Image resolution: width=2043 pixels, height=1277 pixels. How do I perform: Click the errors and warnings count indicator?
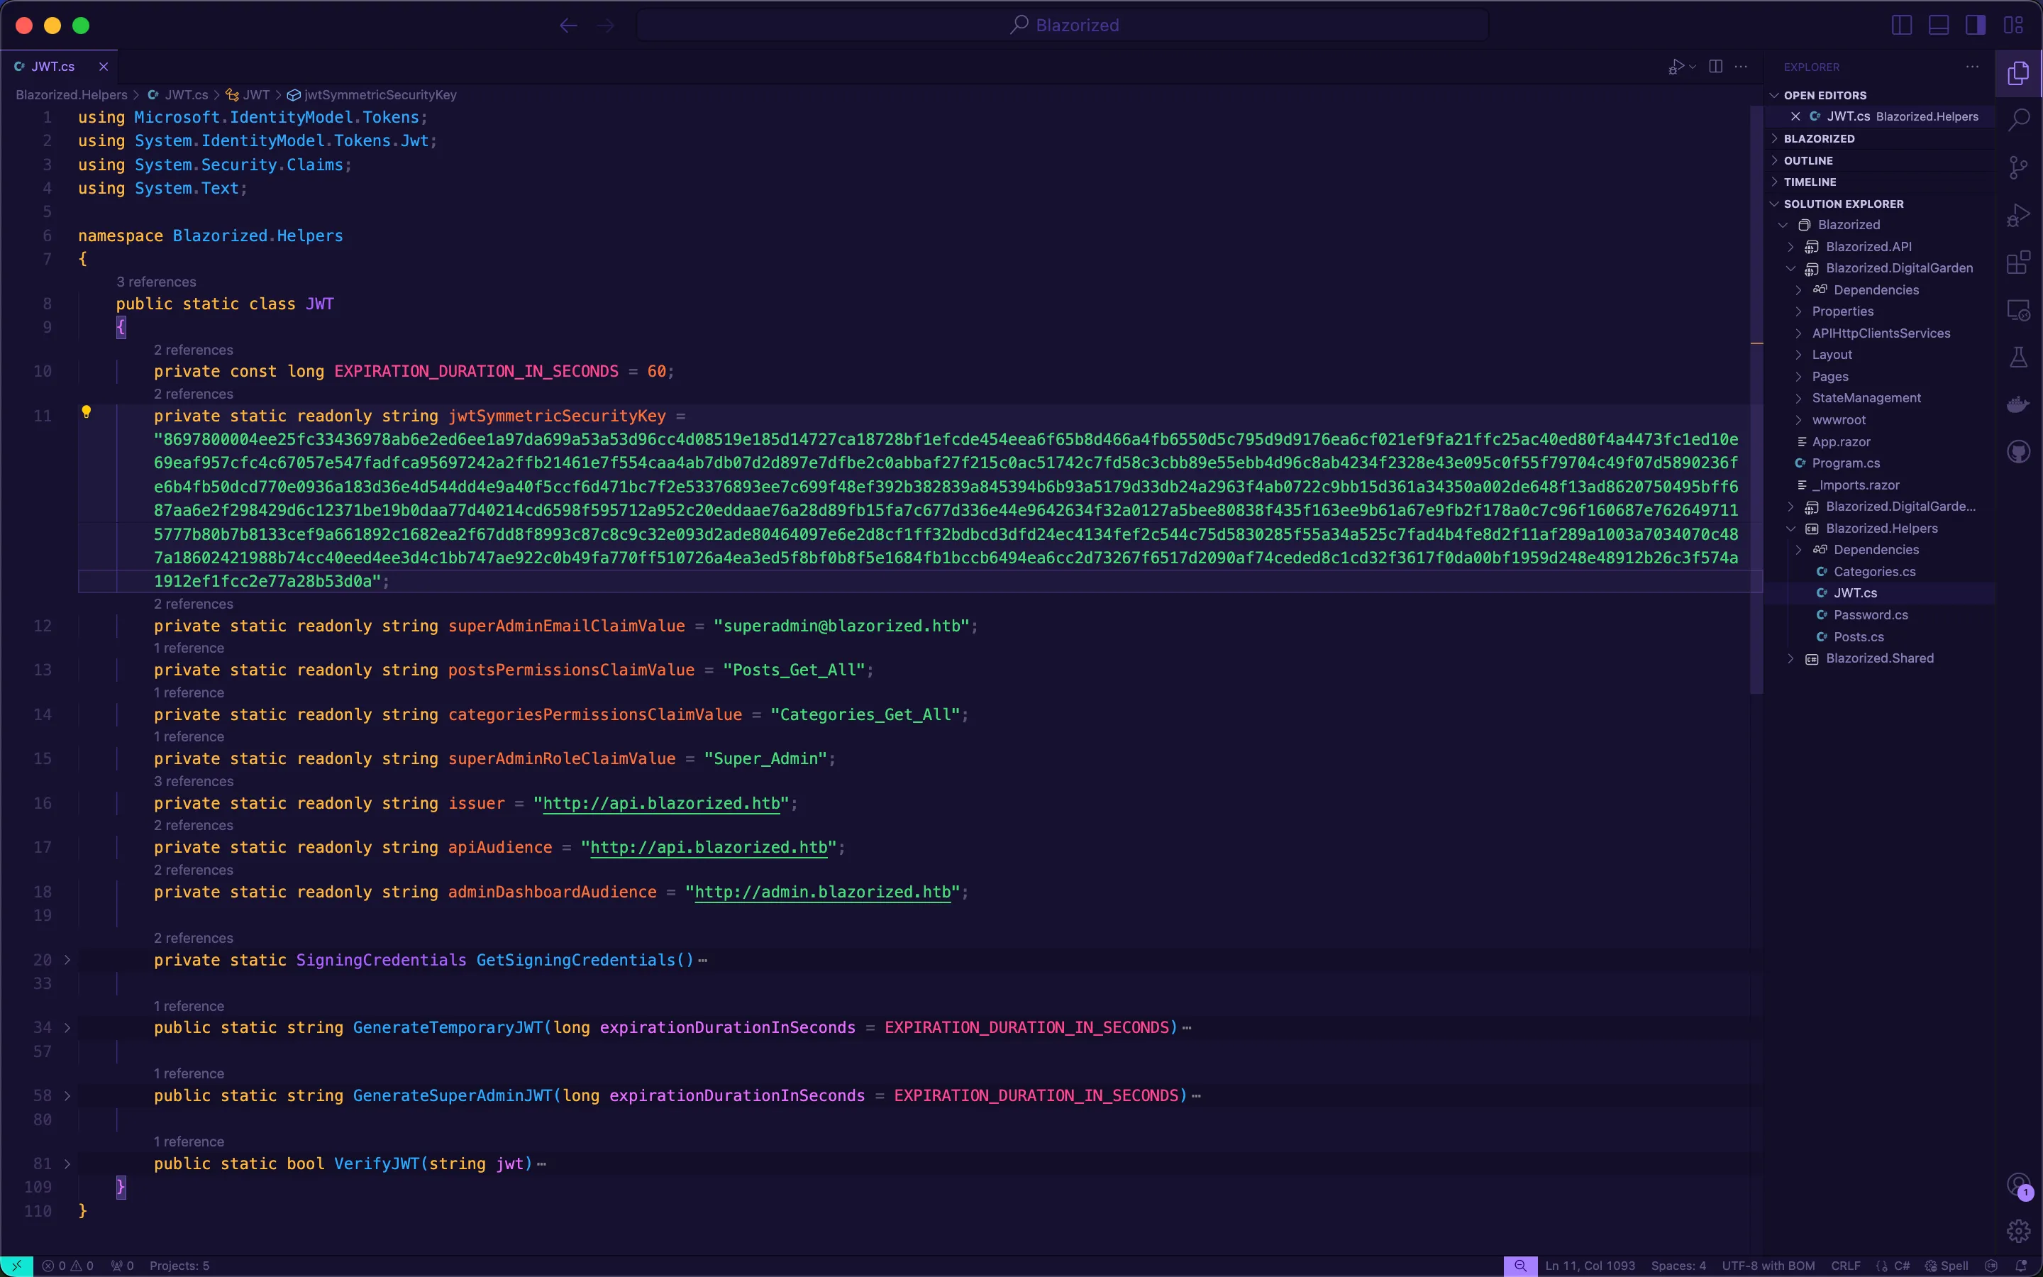tap(68, 1266)
